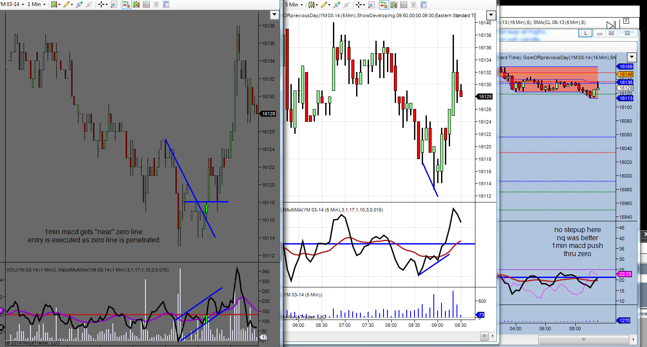The image size is (647, 347).
Task: Click the orange 16148 price marker
Action: (624, 74)
